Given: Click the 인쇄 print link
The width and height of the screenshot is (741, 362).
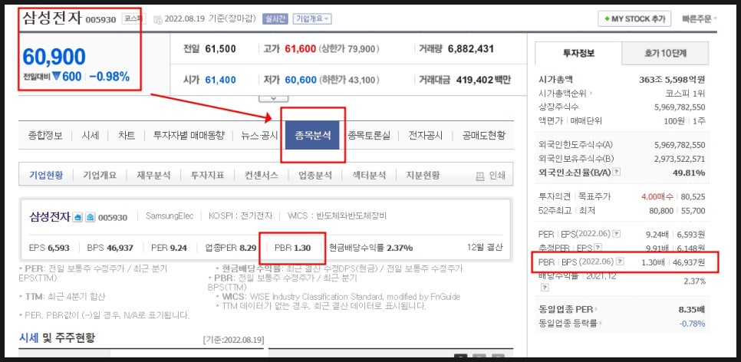Looking at the screenshot, I should pos(496,176).
